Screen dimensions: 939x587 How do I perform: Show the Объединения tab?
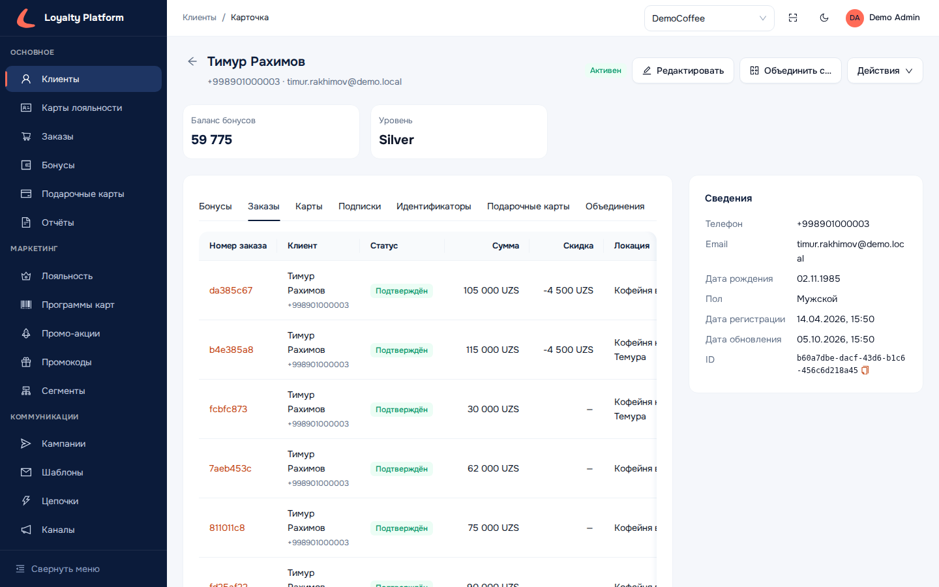pyautogui.click(x=615, y=206)
